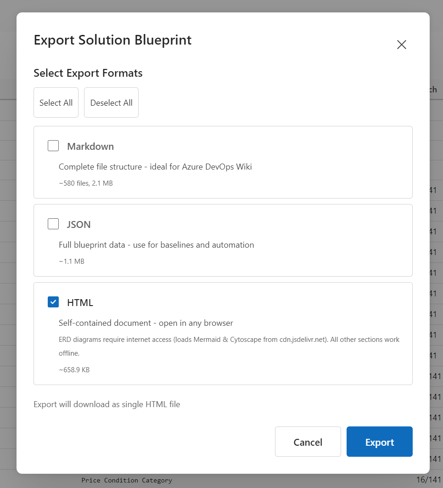The width and height of the screenshot is (443, 488).
Task: Tick the JSON format checkbox
Action: (x=53, y=224)
